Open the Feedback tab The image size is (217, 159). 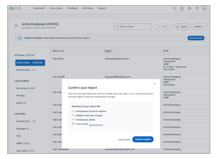tap(72, 8)
